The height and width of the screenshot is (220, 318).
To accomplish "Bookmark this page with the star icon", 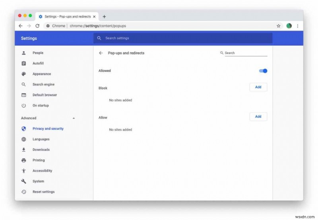I will click(278, 26).
